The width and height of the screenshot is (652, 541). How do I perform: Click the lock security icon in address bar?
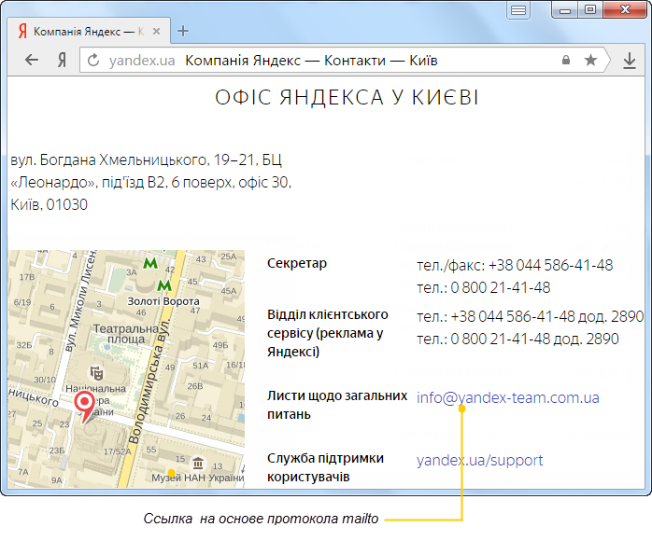click(x=565, y=60)
